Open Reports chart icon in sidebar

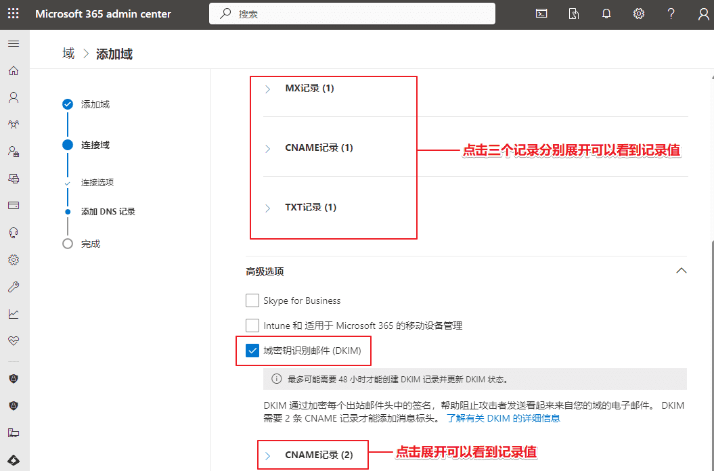click(x=14, y=314)
